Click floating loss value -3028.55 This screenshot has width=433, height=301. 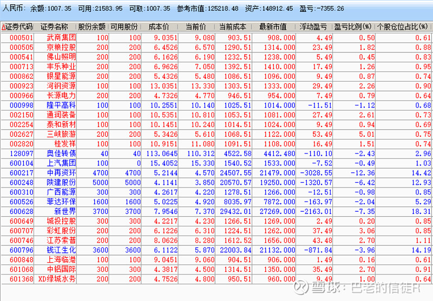tap(316, 173)
